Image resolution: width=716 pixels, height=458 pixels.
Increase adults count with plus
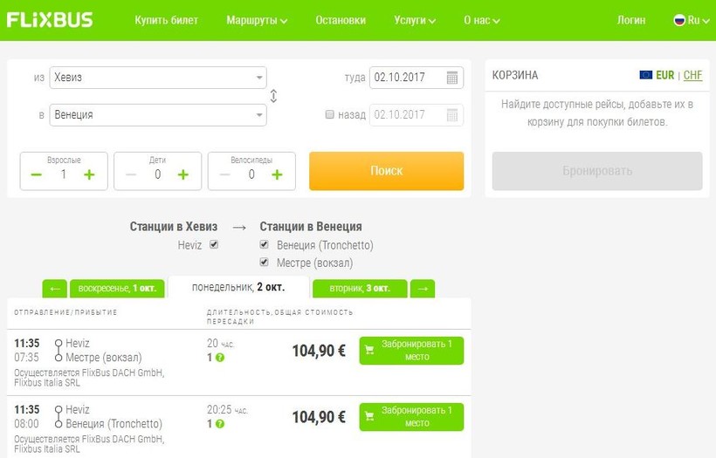89,174
